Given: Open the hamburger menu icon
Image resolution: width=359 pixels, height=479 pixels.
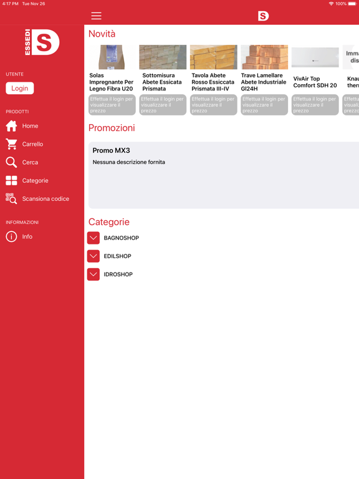Looking at the screenshot, I should point(96,16).
